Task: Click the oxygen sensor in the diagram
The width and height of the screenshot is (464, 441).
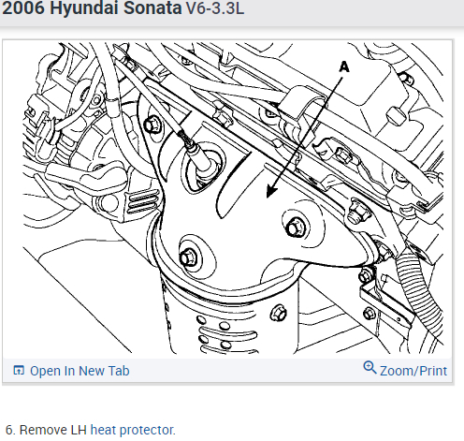Action: [x=198, y=157]
